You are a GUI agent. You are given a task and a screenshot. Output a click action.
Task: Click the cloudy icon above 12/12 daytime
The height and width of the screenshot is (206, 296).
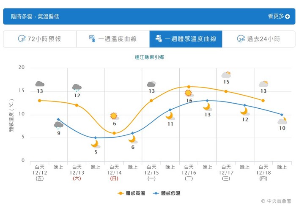(x=40, y=84)
